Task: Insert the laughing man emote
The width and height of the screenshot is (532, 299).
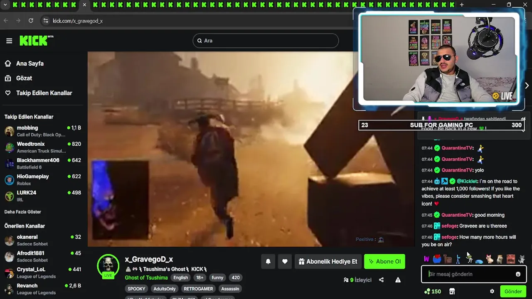Action: pyautogui.click(x=510, y=259)
